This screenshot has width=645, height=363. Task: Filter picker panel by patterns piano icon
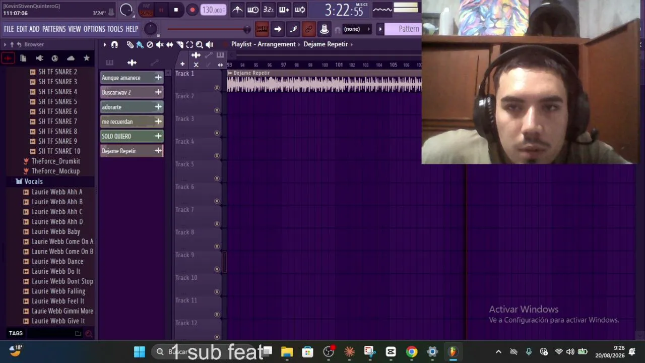pyautogui.click(x=109, y=63)
